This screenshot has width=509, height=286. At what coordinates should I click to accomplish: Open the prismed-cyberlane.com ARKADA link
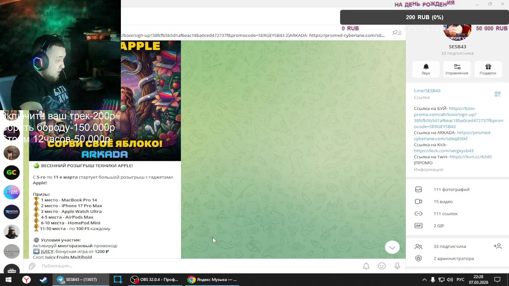pyautogui.click(x=453, y=135)
